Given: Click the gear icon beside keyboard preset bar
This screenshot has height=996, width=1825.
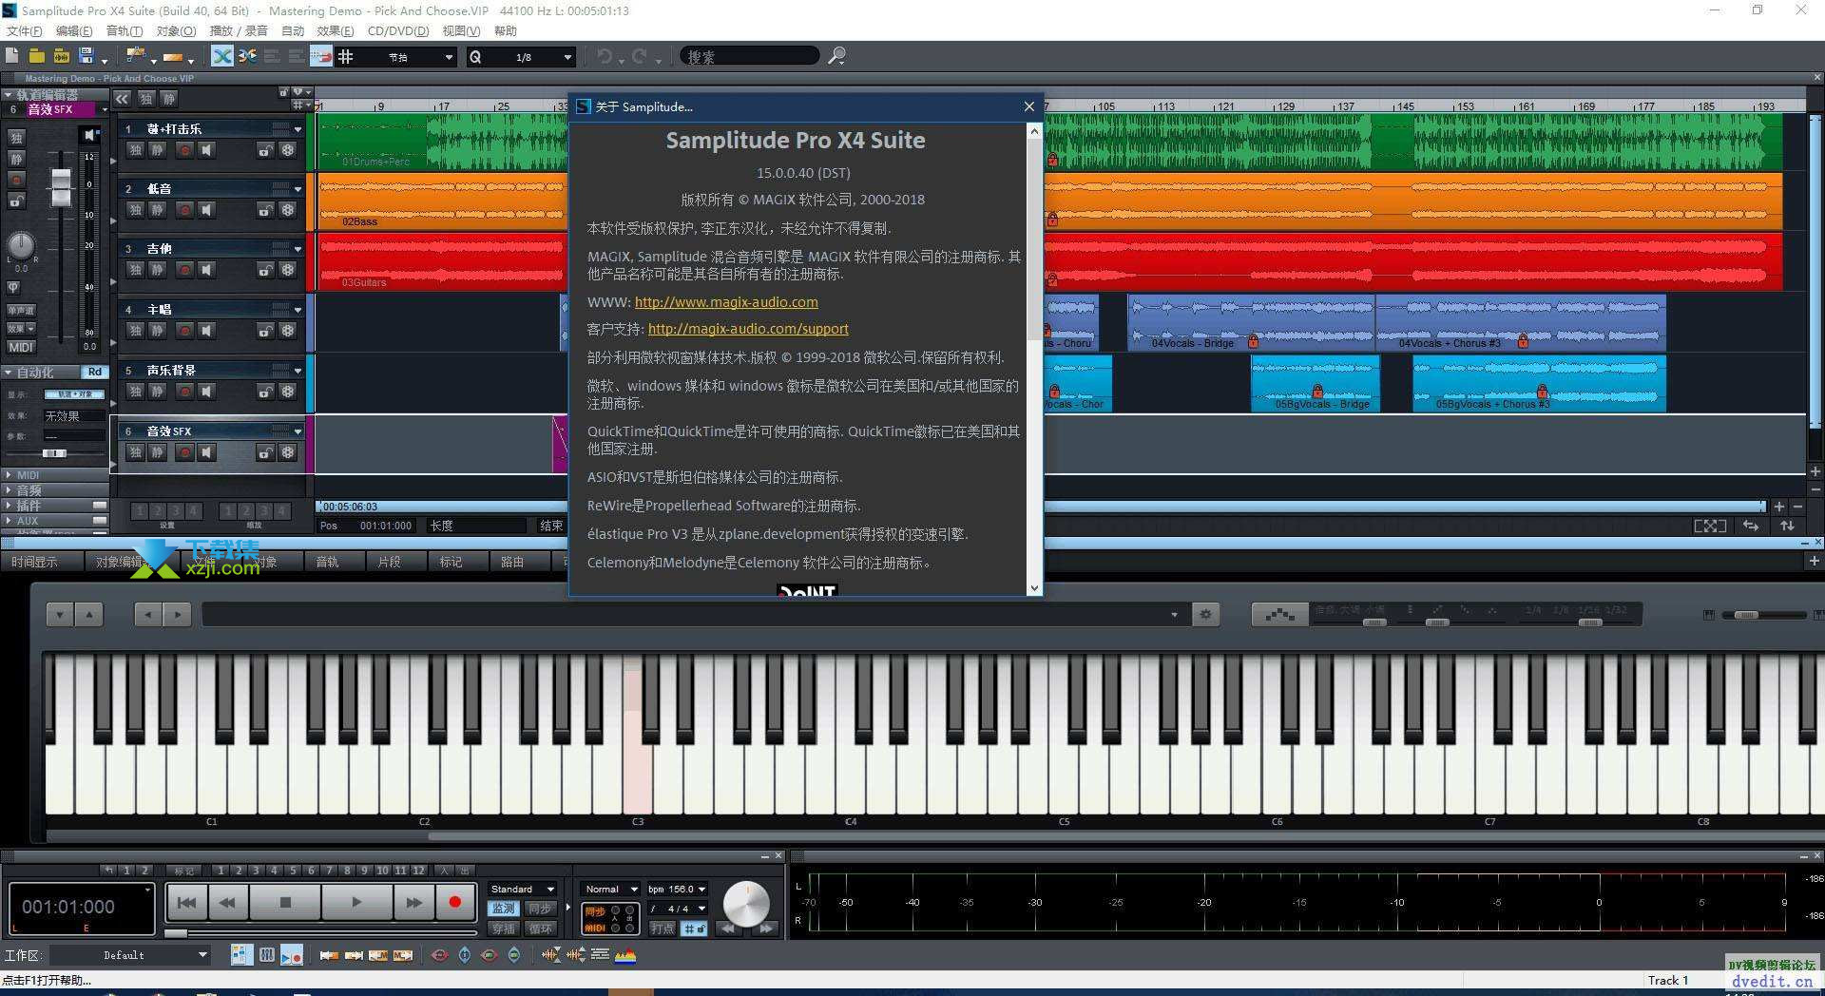Looking at the screenshot, I should pos(1205,614).
